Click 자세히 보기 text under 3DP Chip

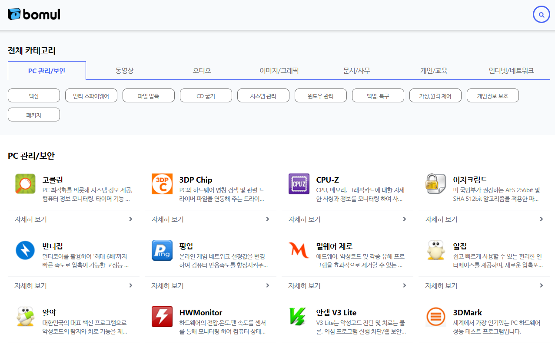click(x=167, y=219)
